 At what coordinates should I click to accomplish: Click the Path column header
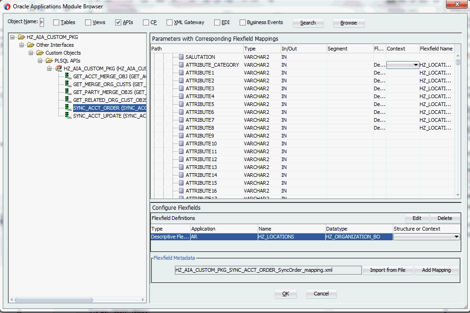pos(197,49)
